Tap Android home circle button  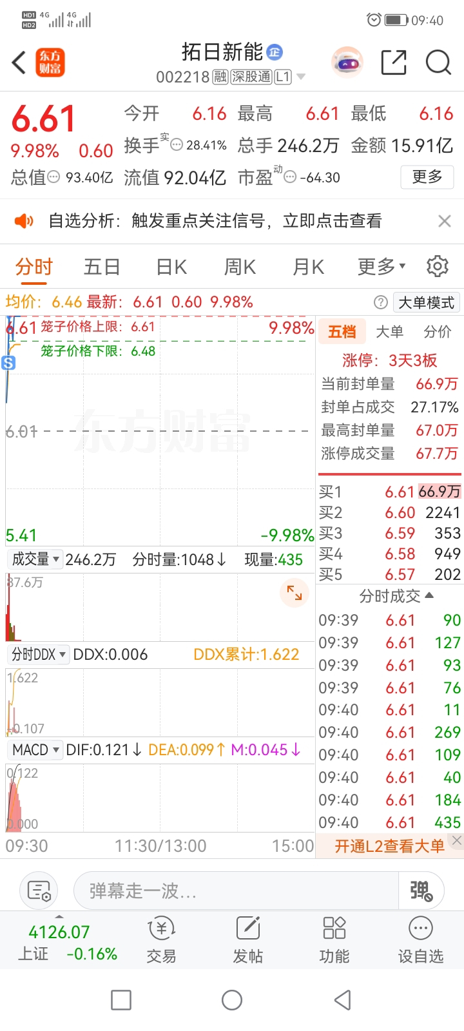coord(232,1000)
